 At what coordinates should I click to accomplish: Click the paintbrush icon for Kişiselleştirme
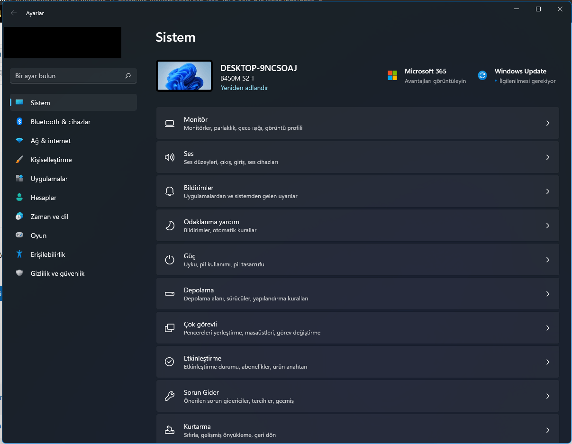[x=19, y=160]
